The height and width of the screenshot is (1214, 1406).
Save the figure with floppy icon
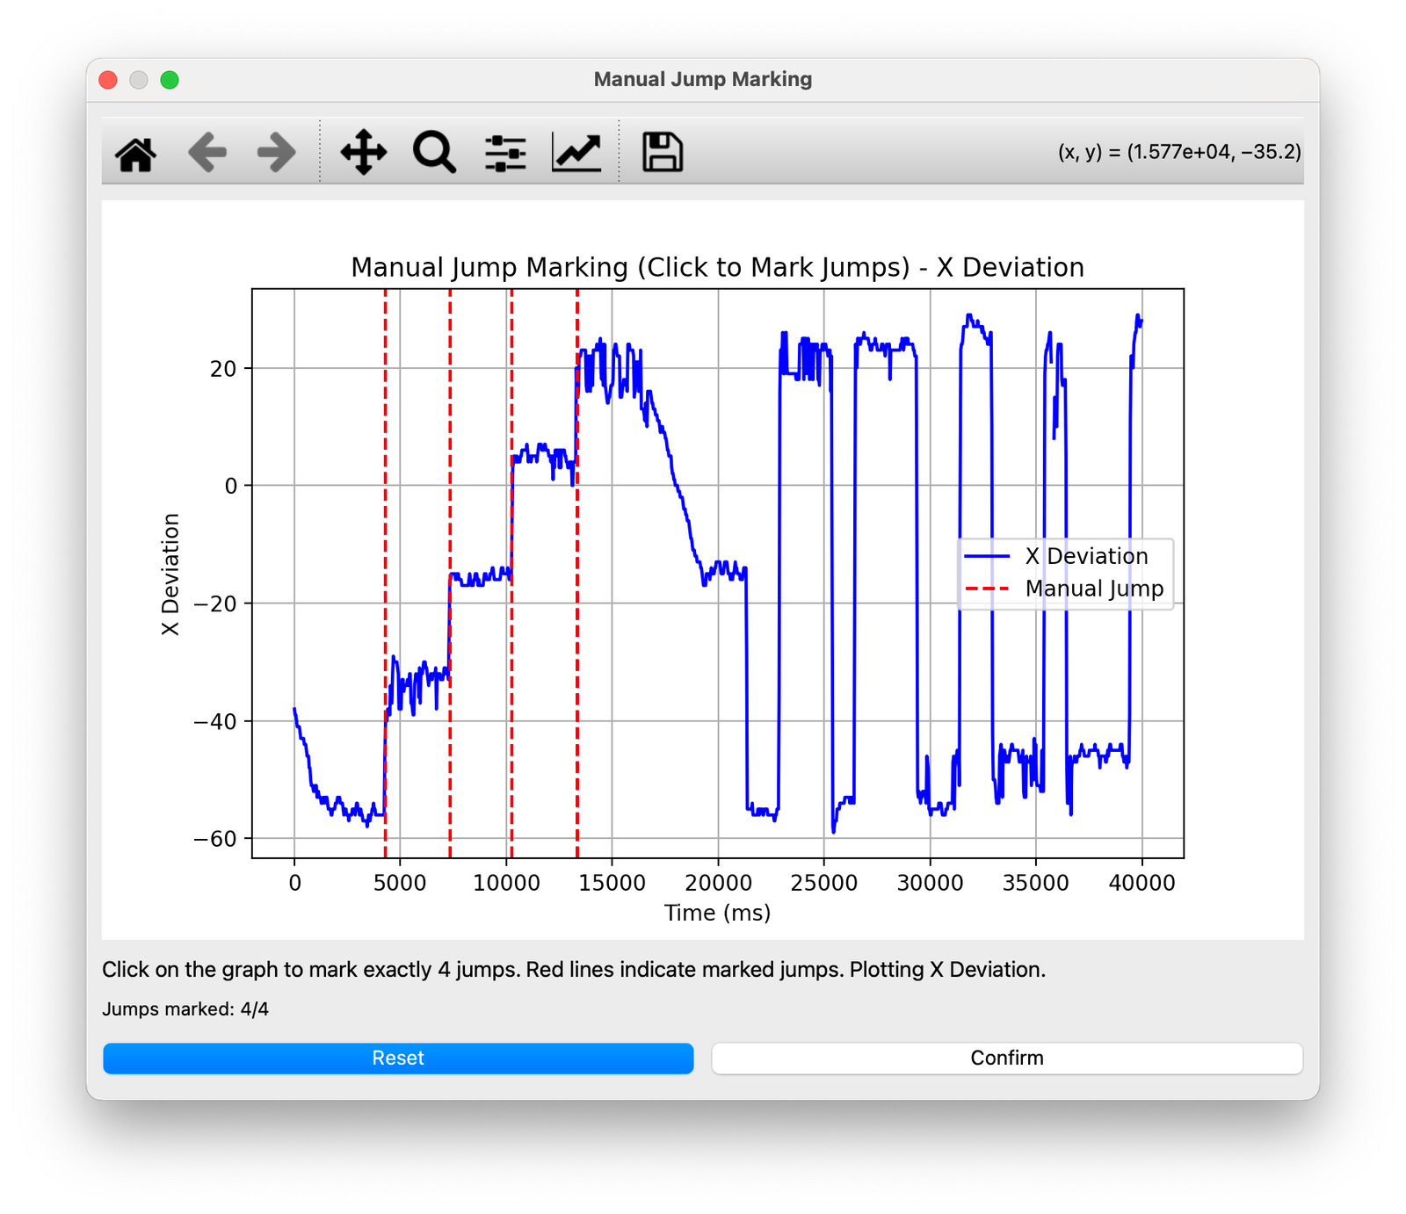point(662,153)
